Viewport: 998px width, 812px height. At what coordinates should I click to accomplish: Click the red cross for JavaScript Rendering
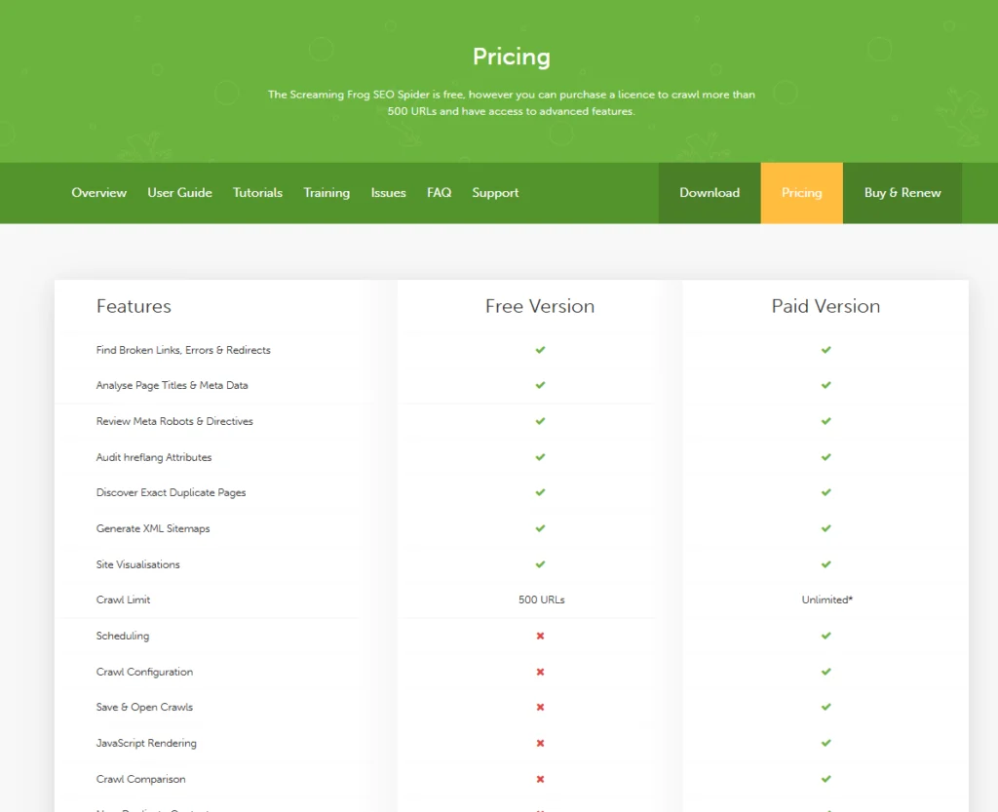click(540, 743)
